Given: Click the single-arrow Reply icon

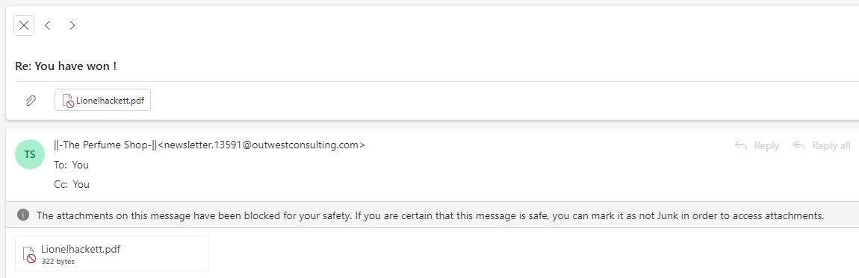Looking at the screenshot, I should pos(741,145).
